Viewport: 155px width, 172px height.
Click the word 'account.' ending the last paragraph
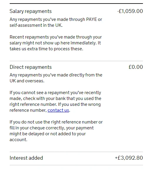[x=19, y=140]
